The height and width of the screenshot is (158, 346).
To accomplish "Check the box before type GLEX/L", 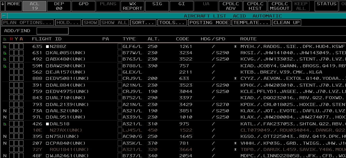I will tap(120, 72).
